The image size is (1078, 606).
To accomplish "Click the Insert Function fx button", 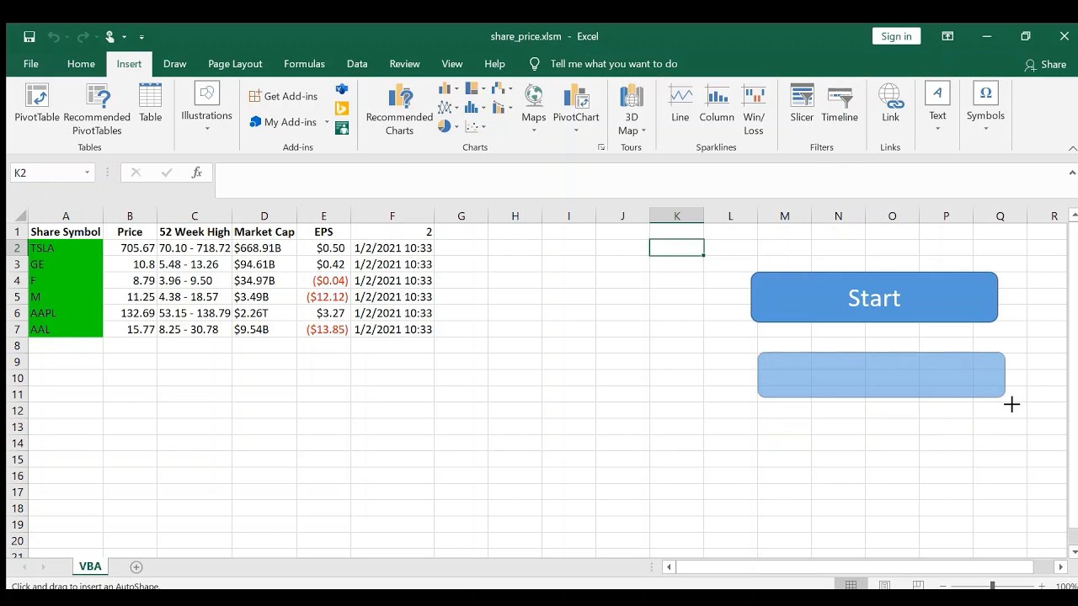I will click(197, 173).
